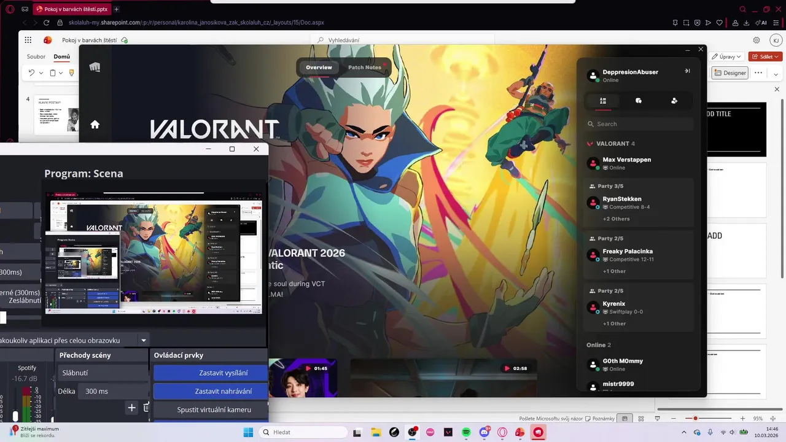Screen dimensions: 786x442
Task: Click the Riot Games fist logo
Action: [95, 68]
